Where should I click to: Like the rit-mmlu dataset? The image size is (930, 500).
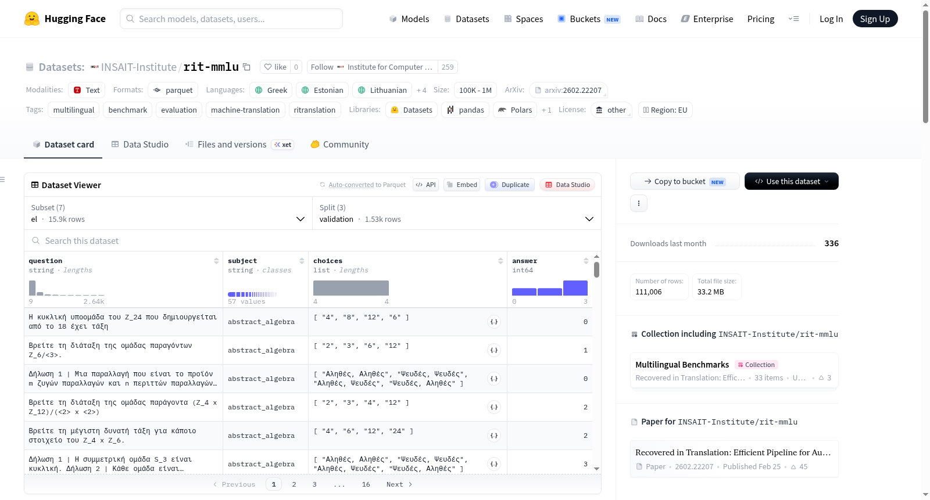275,67
